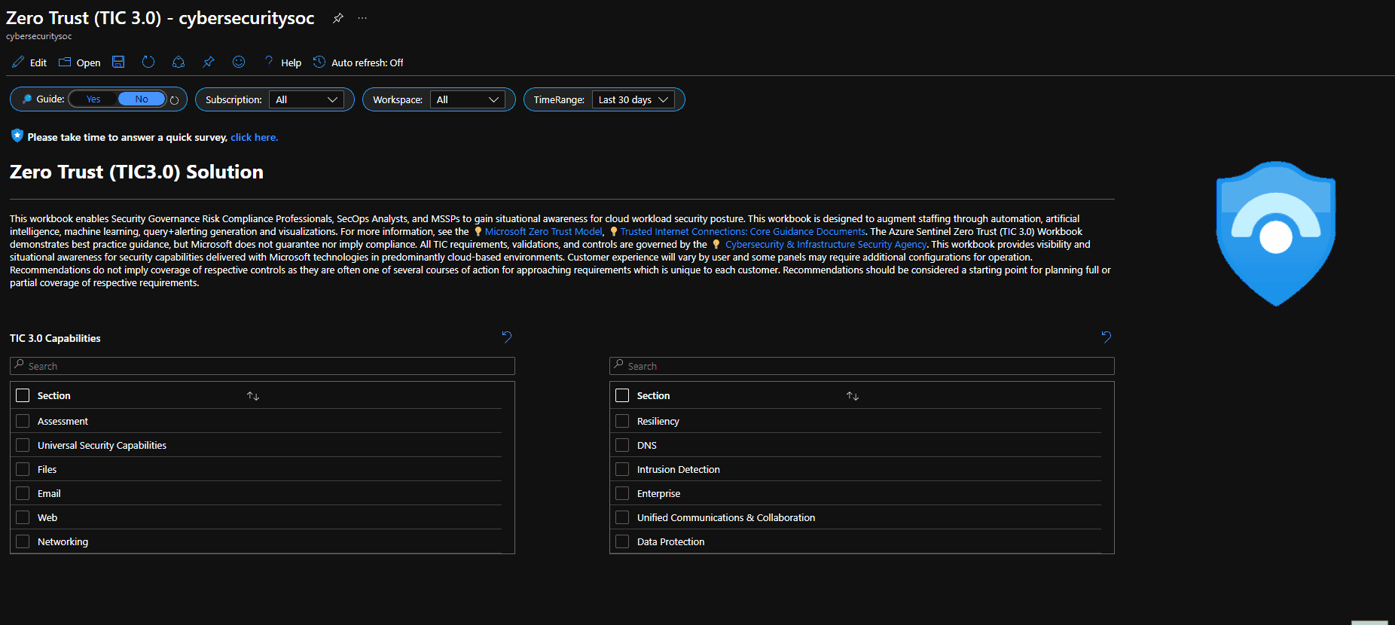Check the Intrusion Detection checkbox
Viewport: 1395px width, 625px height.
(622, 469)
